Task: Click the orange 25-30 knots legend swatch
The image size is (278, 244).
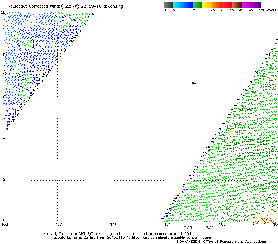Action: pyautogui.click(x=217, y=5)
